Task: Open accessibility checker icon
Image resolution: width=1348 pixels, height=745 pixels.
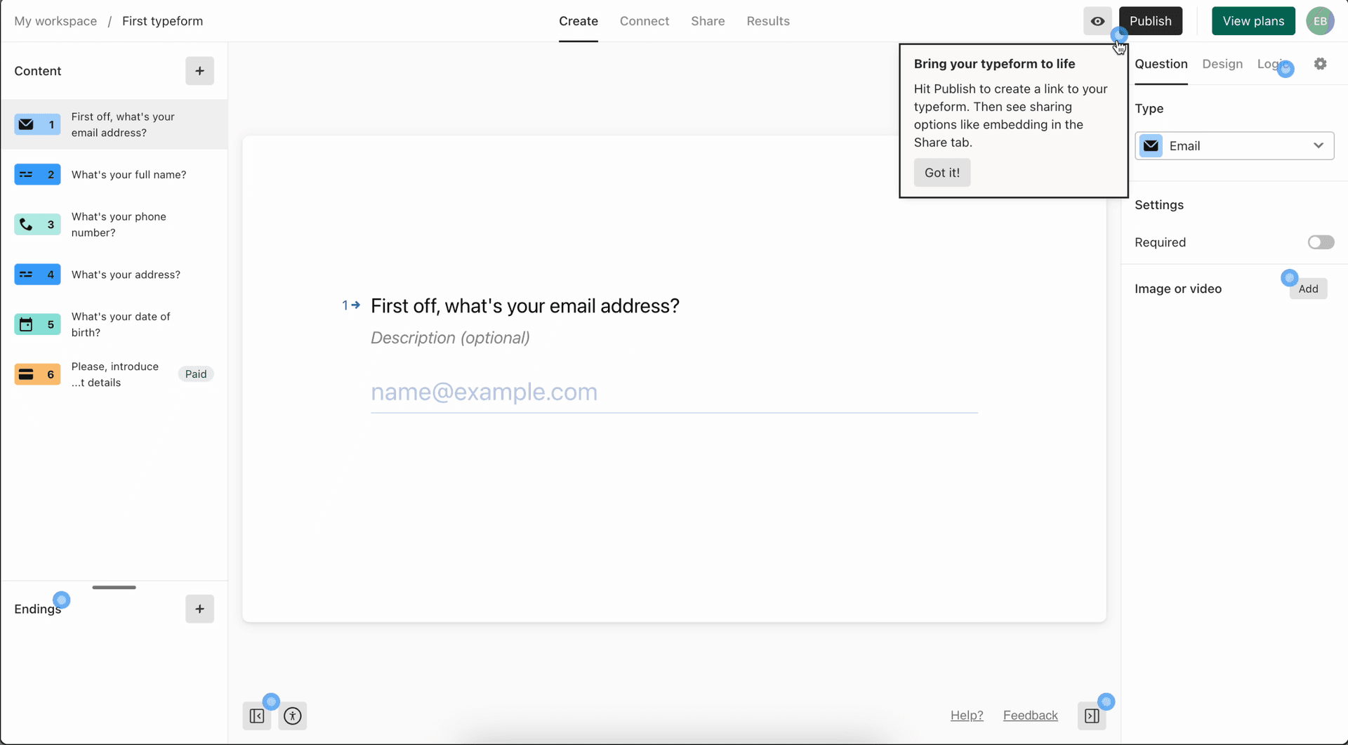Action: [x=293, y=716]
